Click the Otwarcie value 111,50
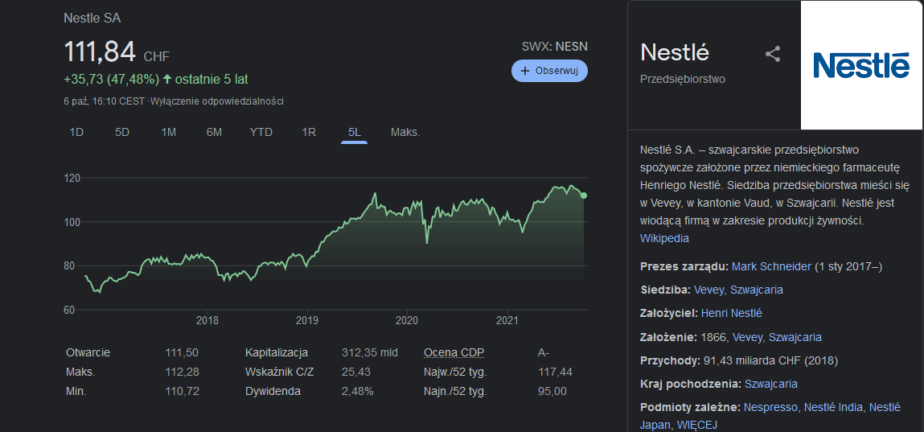The width and height of the screenshot is (924, 432). (182, 353)
